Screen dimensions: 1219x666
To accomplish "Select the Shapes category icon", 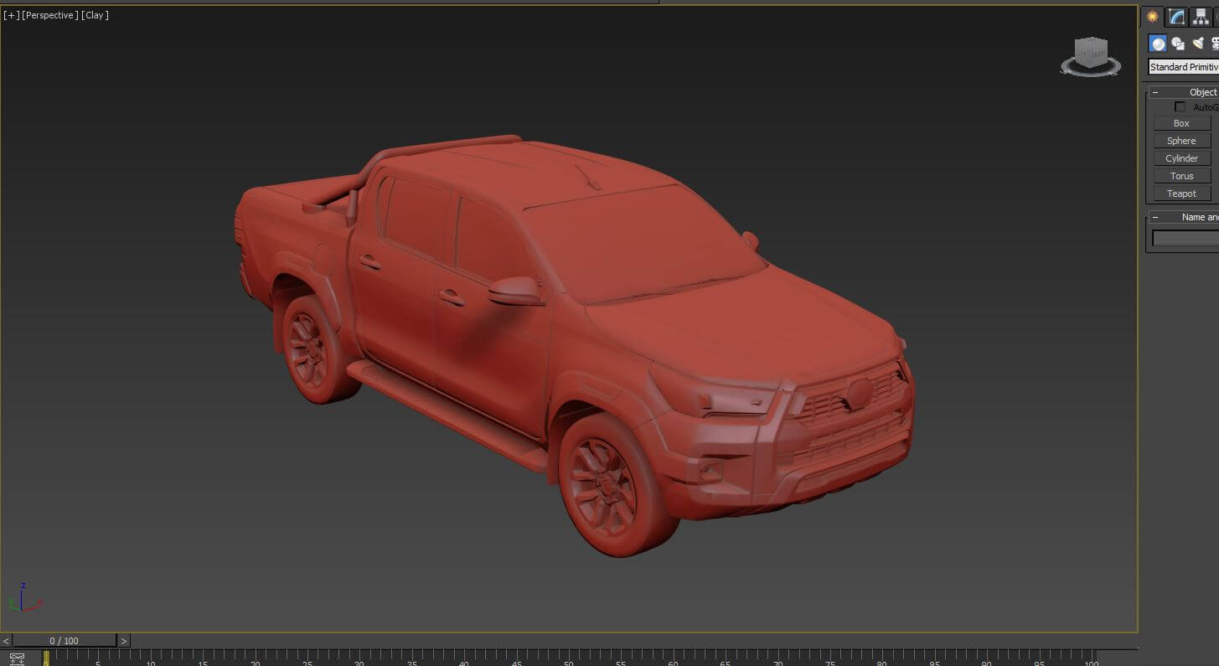I will click(x=1178, y=44).
